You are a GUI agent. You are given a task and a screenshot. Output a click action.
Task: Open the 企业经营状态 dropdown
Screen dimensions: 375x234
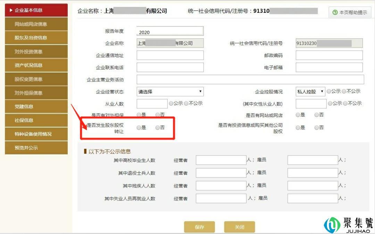[x=169, y=91]
